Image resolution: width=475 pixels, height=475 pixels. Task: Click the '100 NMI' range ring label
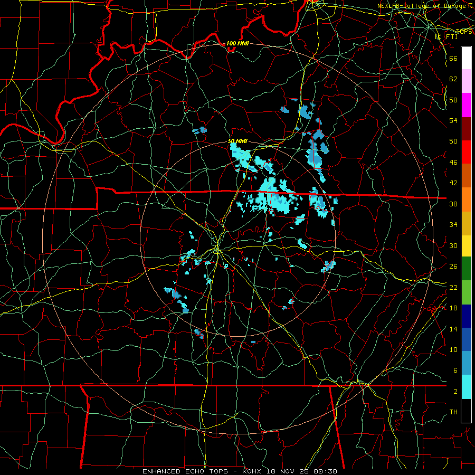(237, 43)
